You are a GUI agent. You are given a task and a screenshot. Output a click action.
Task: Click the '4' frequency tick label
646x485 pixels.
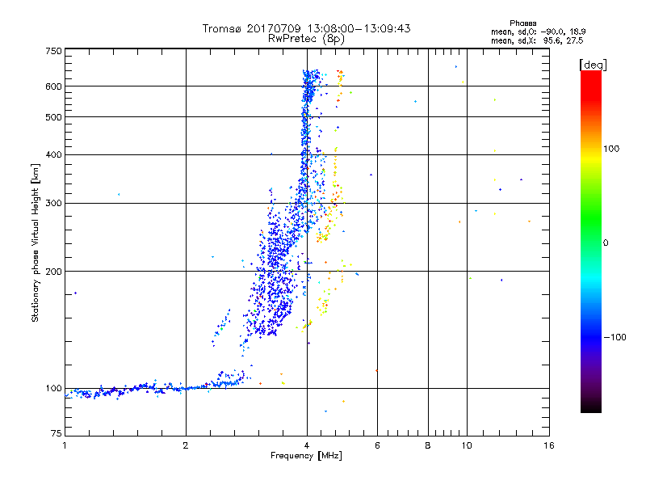(x=307, y=445)
